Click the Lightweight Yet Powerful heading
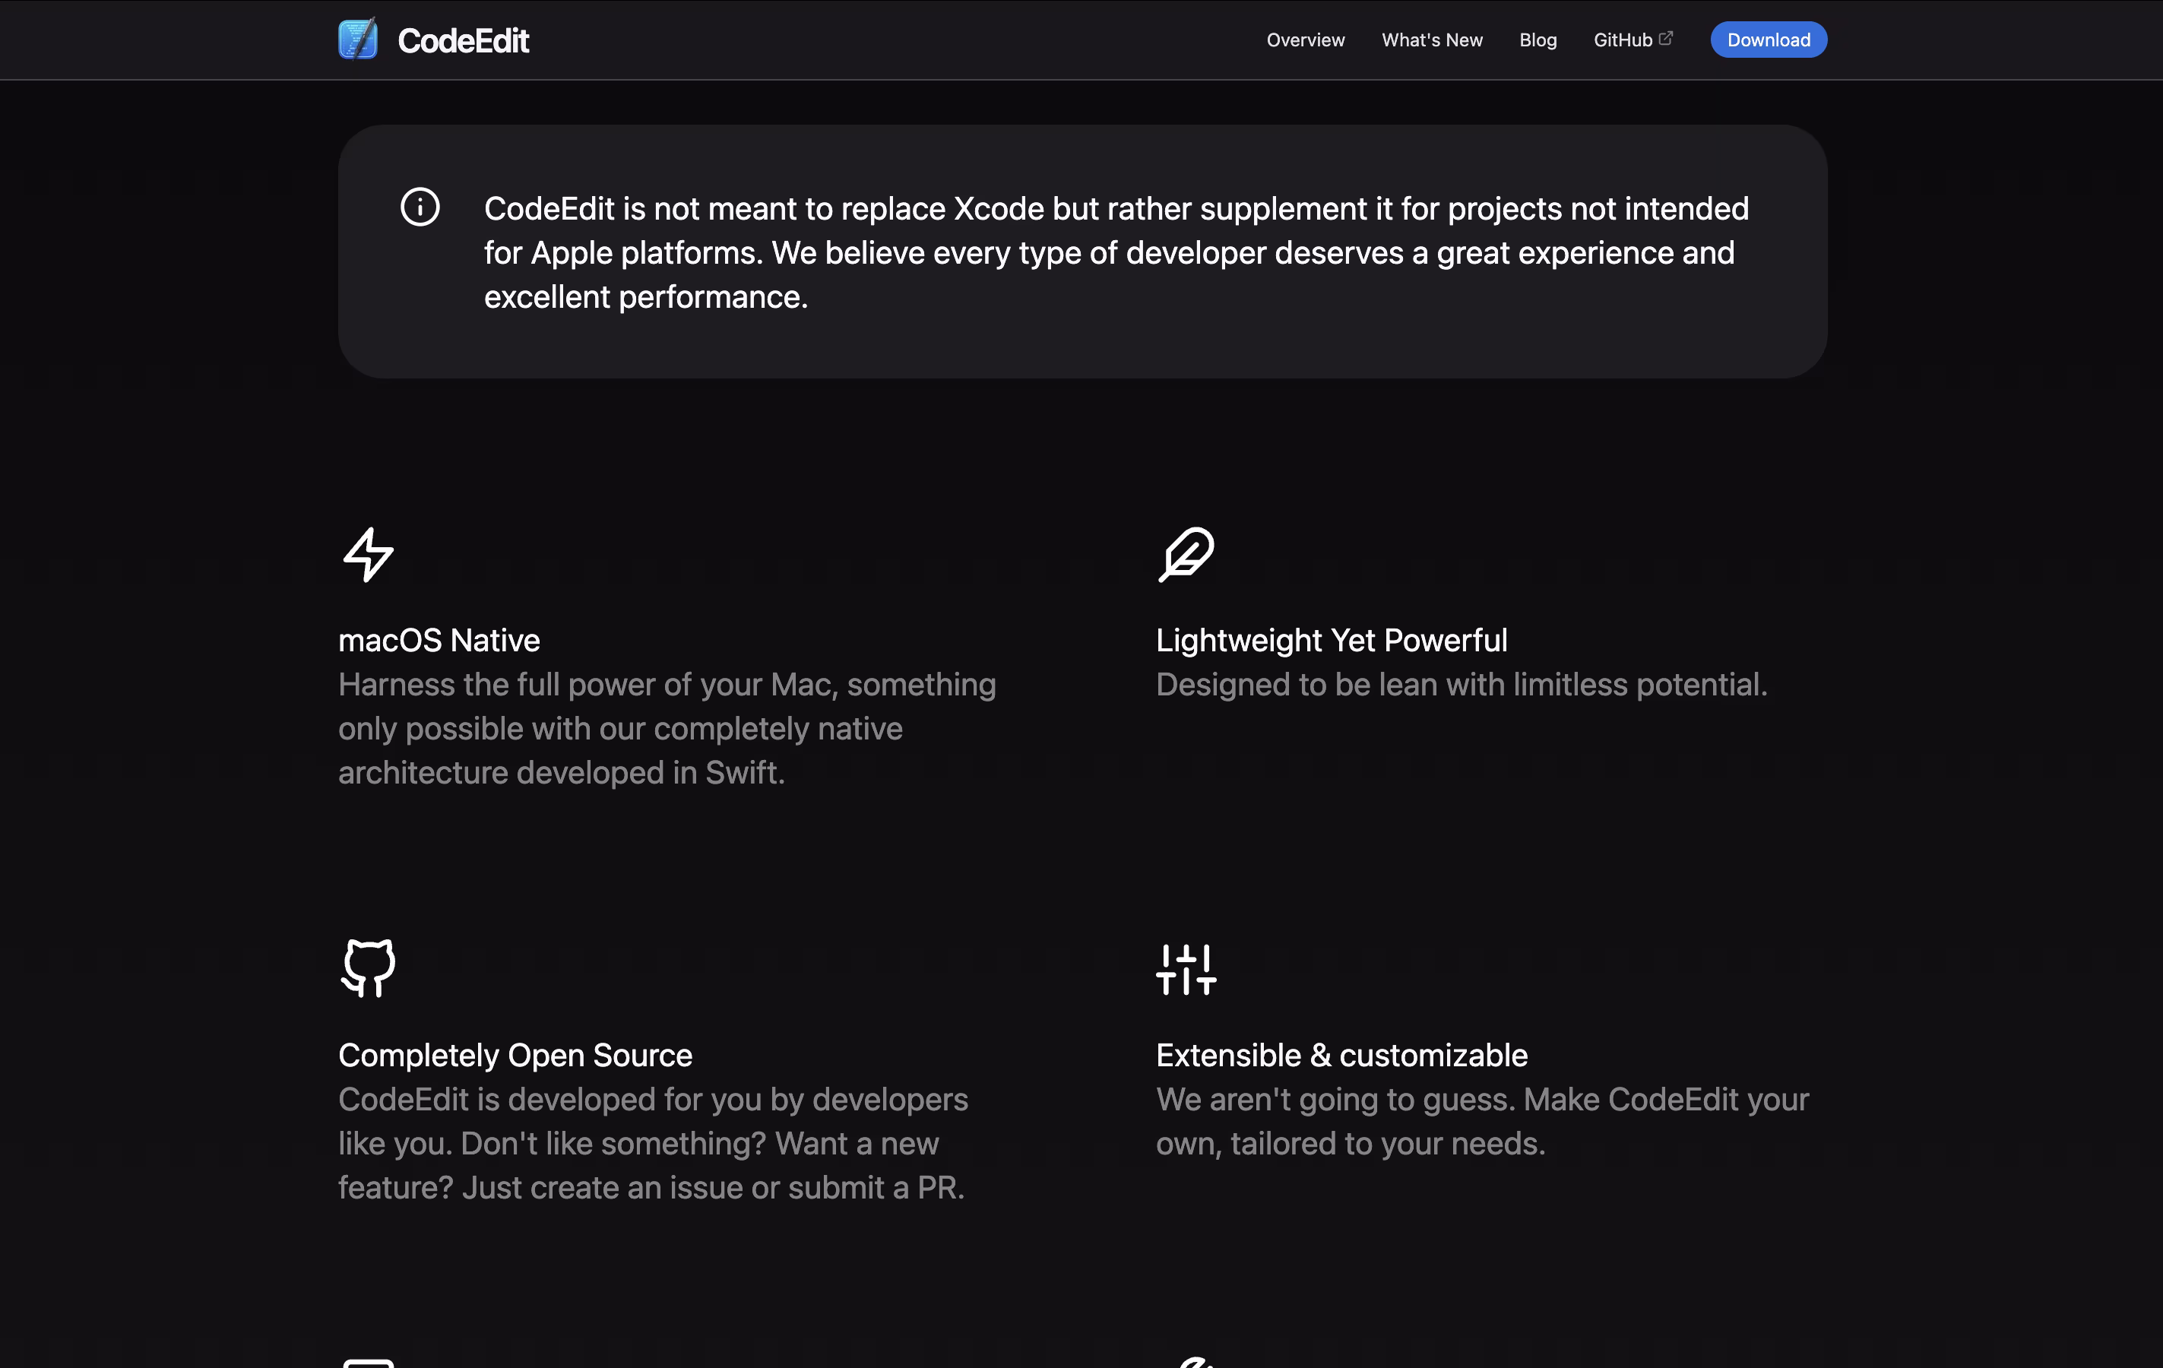The width and height of the screenshot is (2163, 1368). 1332,641
